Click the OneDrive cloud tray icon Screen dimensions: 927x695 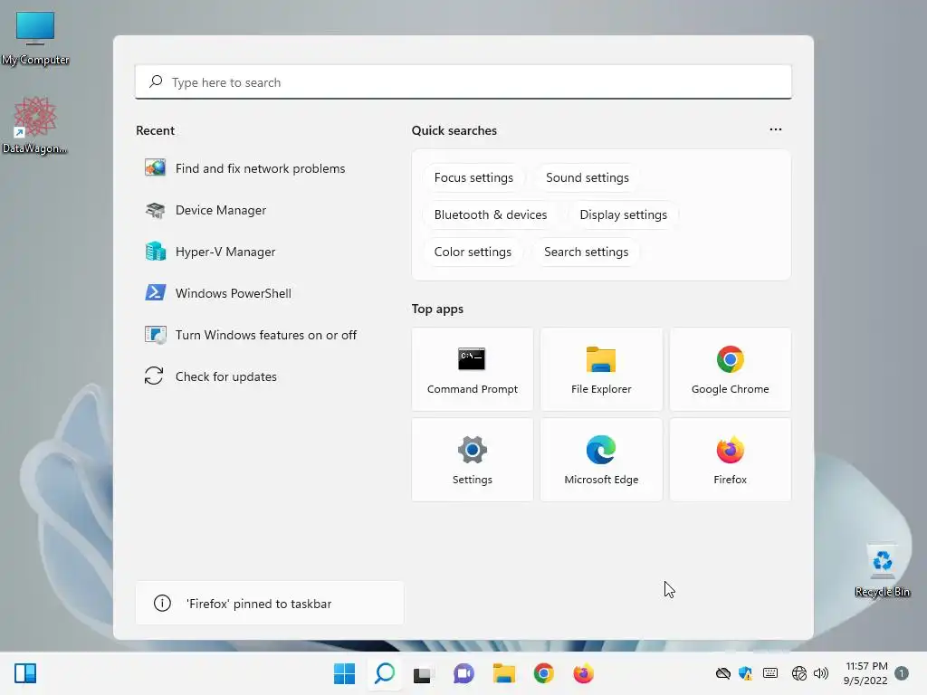pyautogui.click(x=722, y=673)
